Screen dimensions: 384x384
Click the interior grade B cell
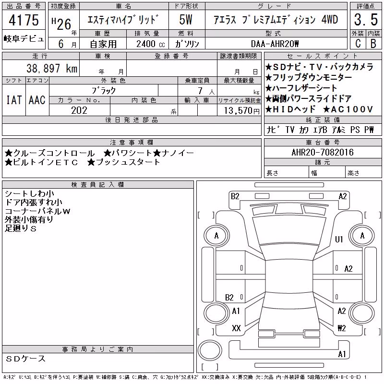373,44
